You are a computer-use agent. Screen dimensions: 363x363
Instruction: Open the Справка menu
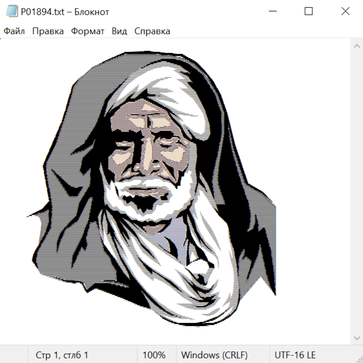tap(152, 31)
